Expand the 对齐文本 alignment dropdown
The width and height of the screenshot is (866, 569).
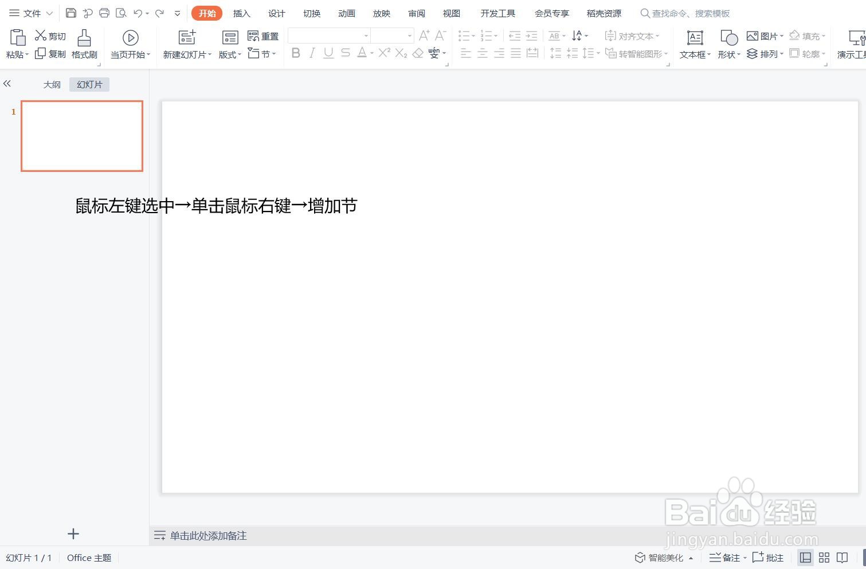(x=657, y=36)
